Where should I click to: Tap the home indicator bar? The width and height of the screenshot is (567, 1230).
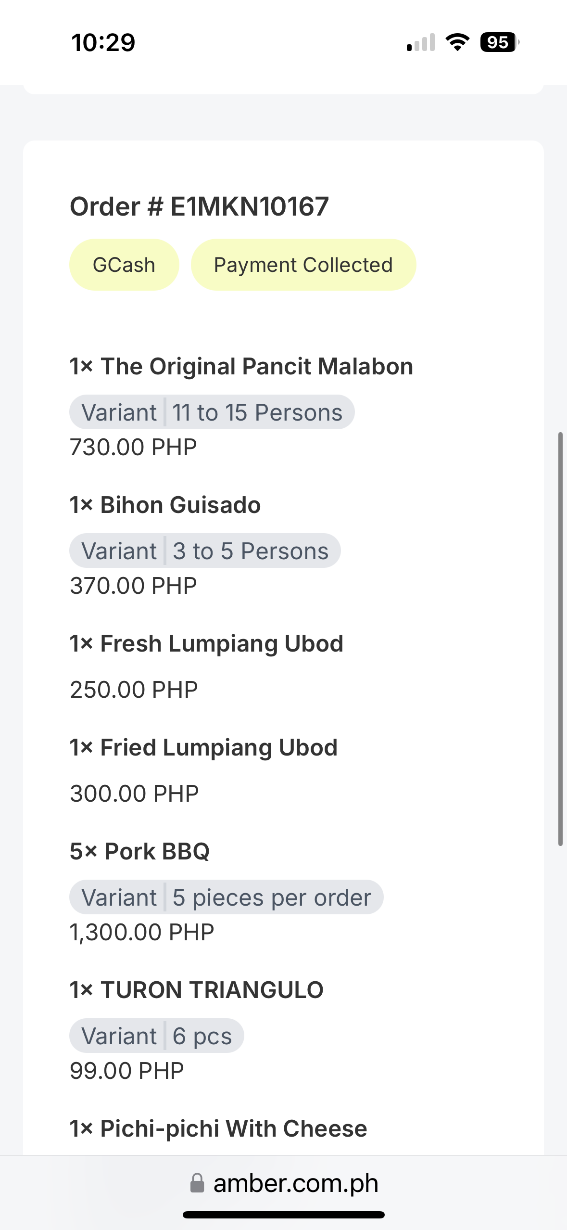tap(284, 1215)
